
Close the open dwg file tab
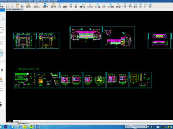22,9
